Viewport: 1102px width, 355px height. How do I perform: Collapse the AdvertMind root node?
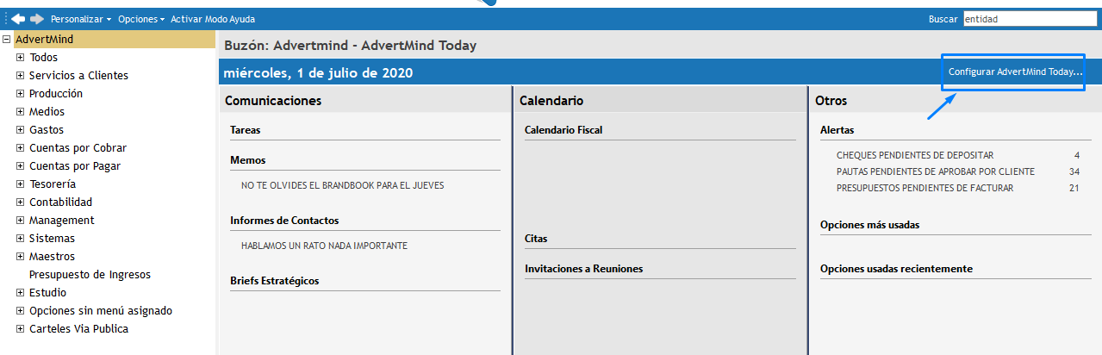click(x=7, y=39)
